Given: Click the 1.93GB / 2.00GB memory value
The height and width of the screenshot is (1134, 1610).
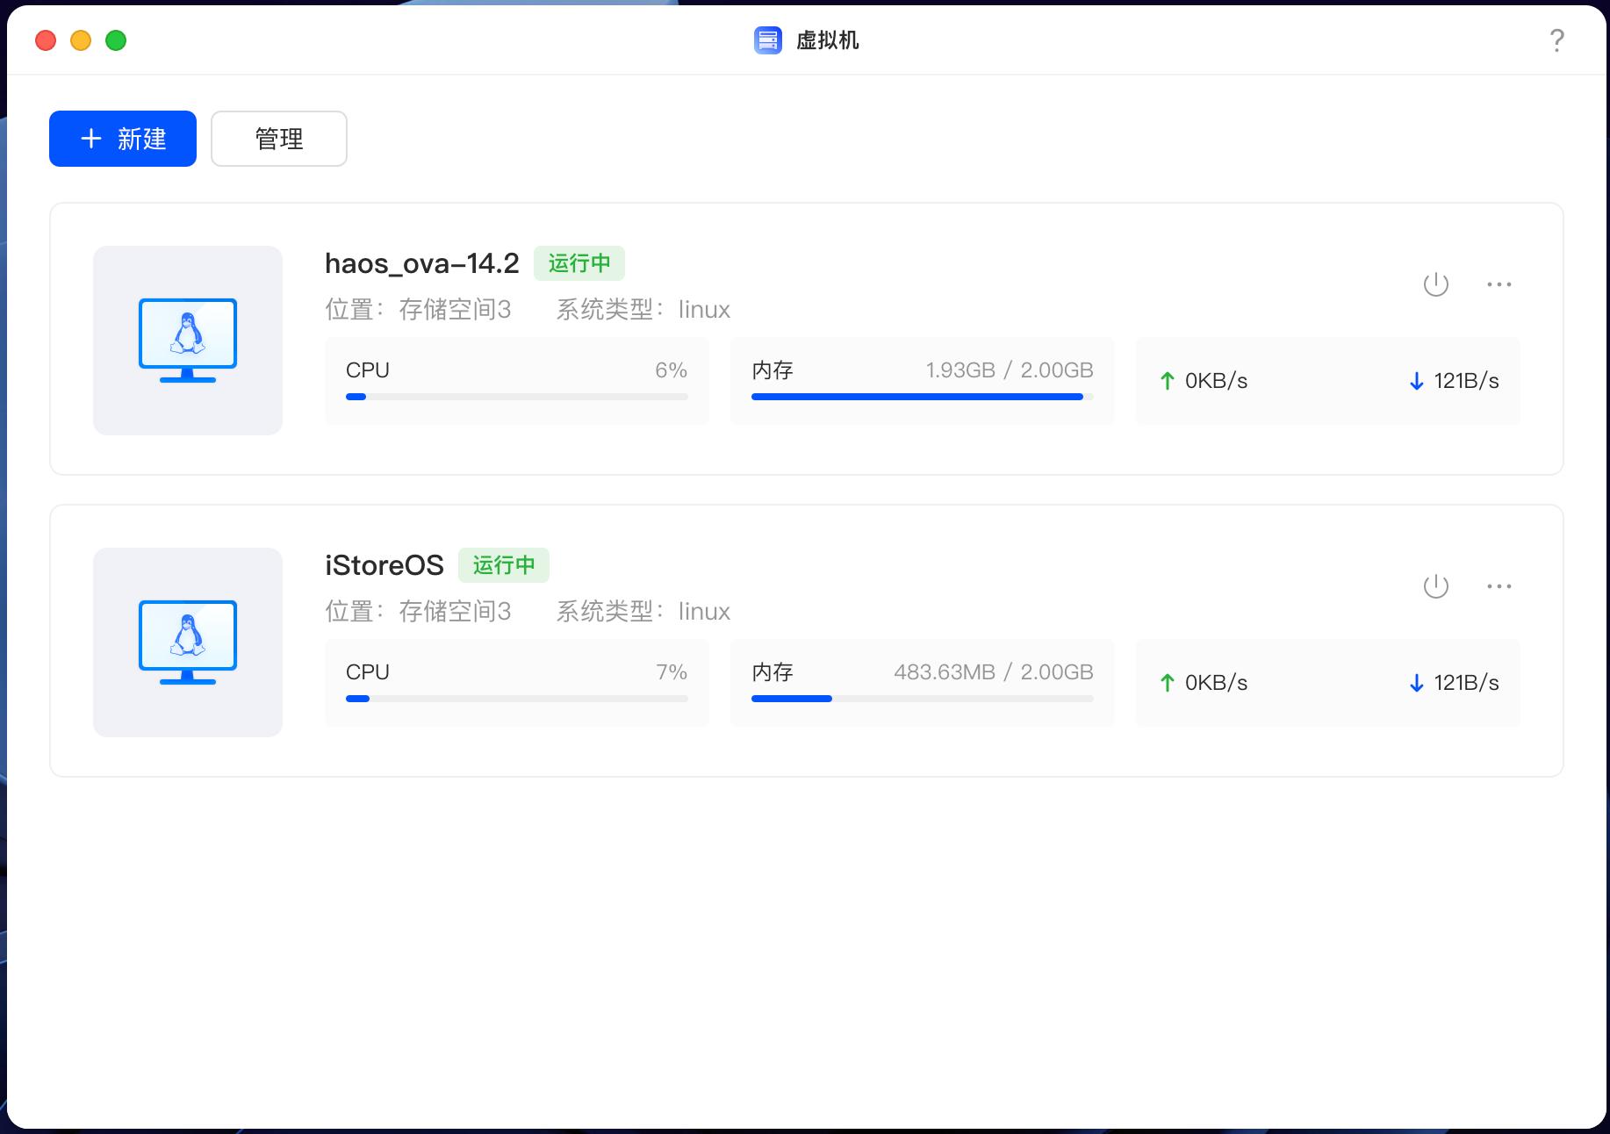Looking at the screenshot, I should [x=1010, y=370].
